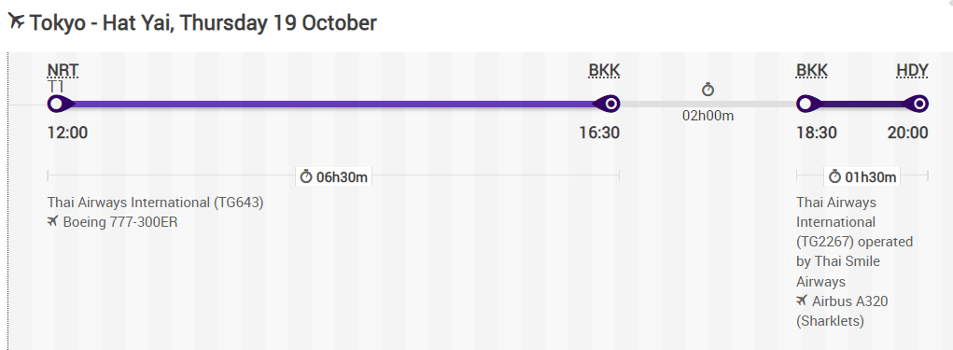The width and height of the screenshot is (953, 350).
Task: Click the BKK departure pin at 18:30
Action: coord(807,104)
